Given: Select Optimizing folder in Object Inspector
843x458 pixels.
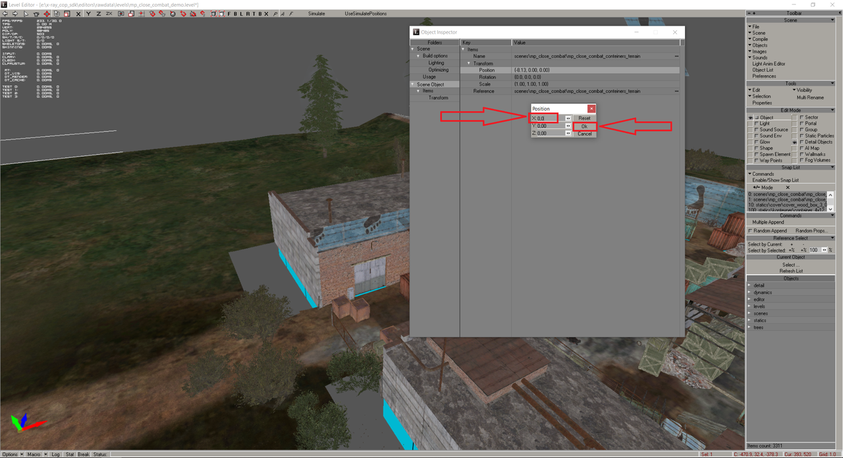Looking at the screenshot, I should (x=438, y=70).
